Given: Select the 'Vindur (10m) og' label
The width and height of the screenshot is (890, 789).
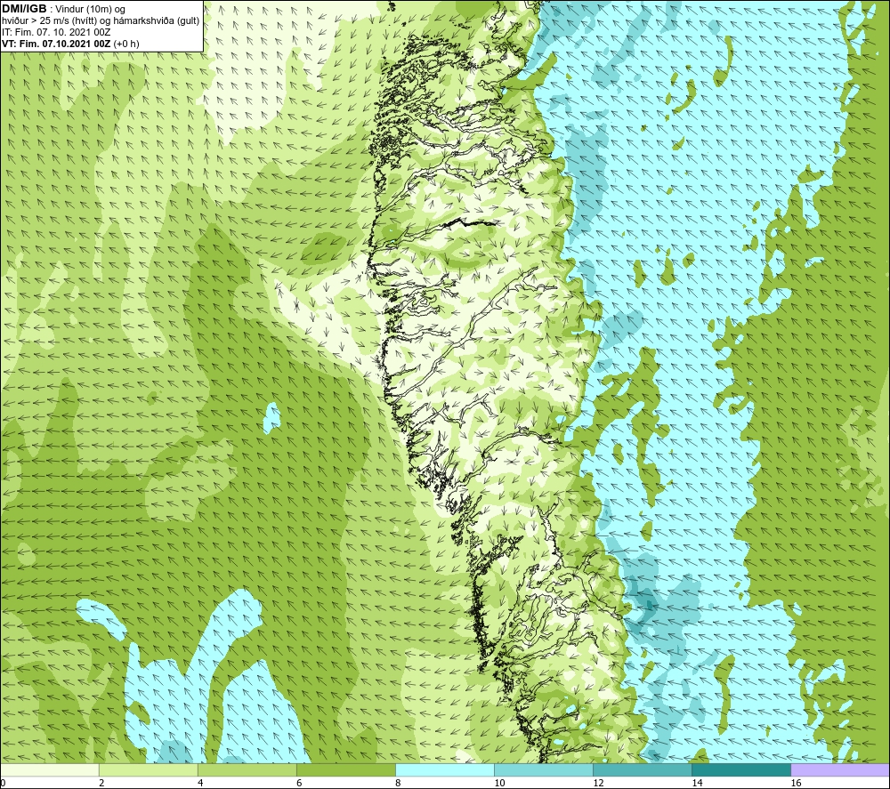Looking at the screenshot, I should tap(90, 10).
